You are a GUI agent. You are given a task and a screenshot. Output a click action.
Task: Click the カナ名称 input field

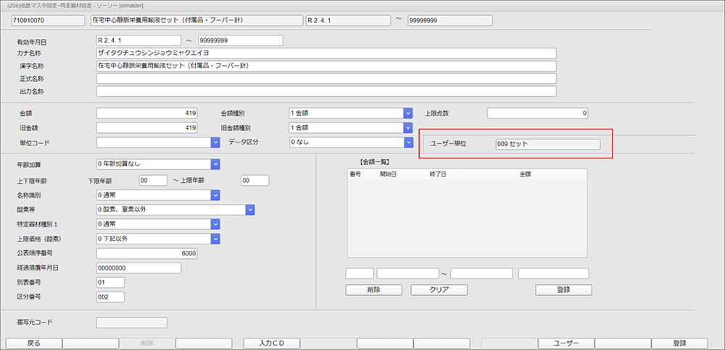326,53
